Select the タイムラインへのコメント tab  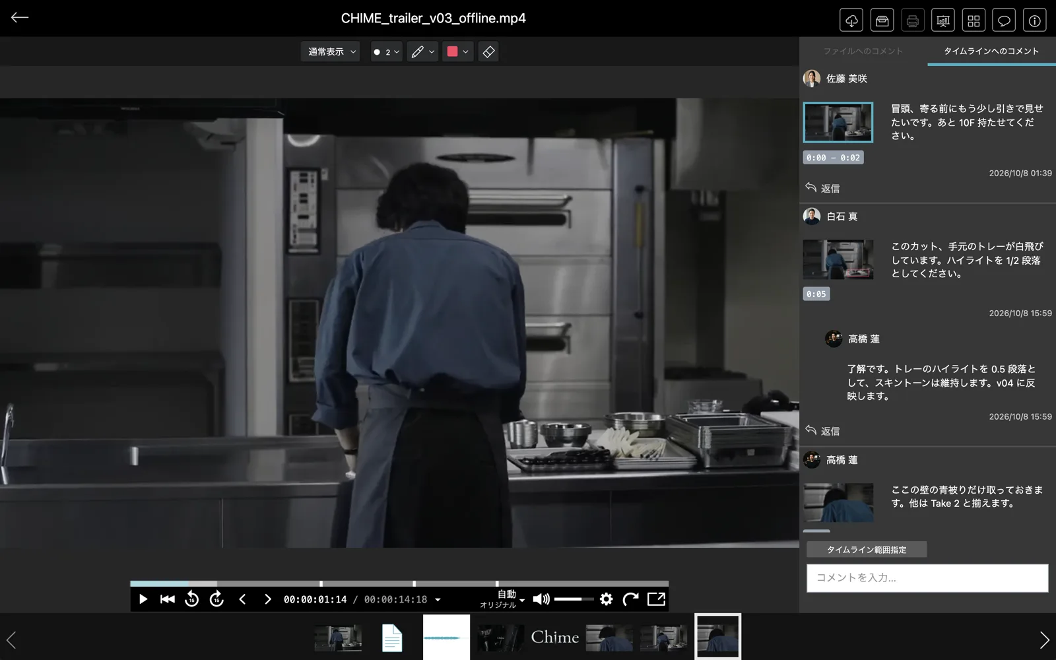tap(991, 51)
